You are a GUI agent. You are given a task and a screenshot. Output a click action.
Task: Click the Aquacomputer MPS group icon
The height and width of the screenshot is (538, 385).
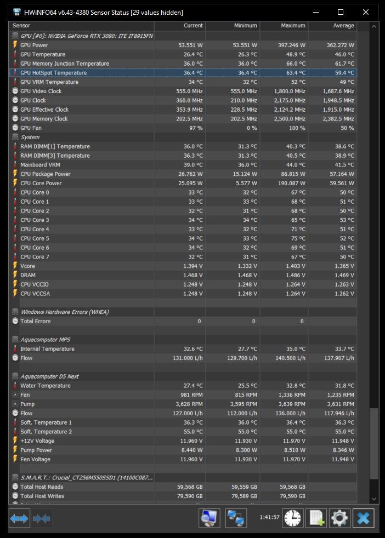(15, 339)
